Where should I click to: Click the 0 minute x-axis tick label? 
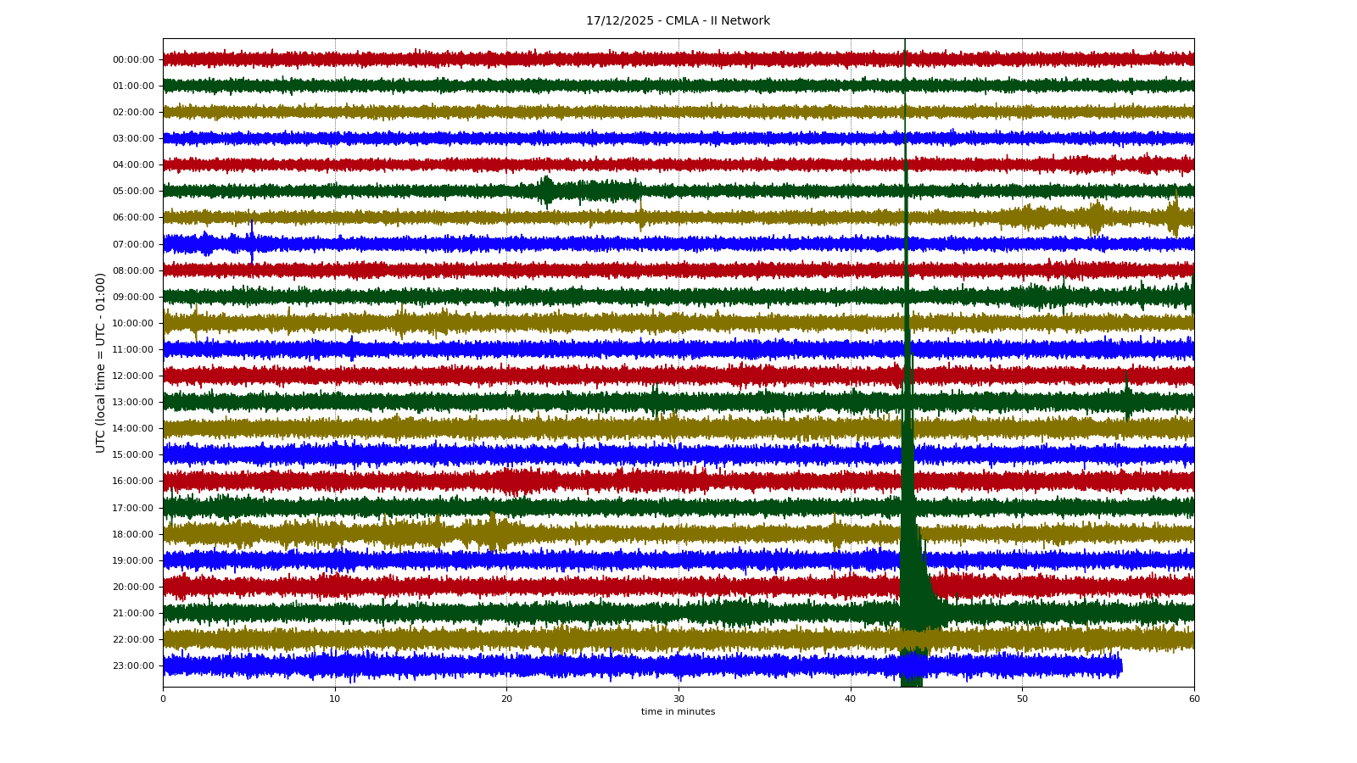(x=164, y=699)
